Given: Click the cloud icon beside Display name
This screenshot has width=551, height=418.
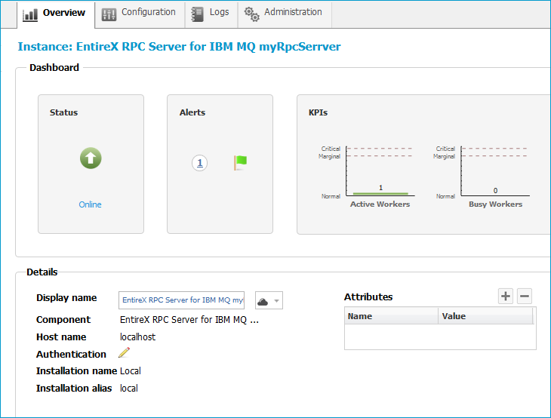Looking at the screenshot, I should click(x=263, y=301).
